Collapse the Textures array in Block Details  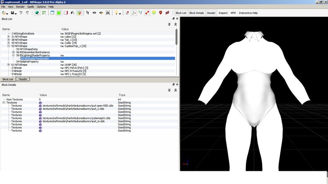click(3, 103)
